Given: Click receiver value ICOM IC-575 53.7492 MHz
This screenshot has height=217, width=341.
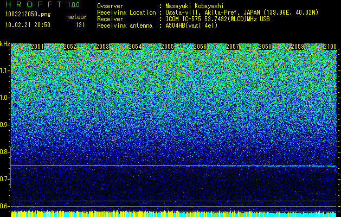Looking at the screenshot, I should pyautogui.click(x=217, y=19).
